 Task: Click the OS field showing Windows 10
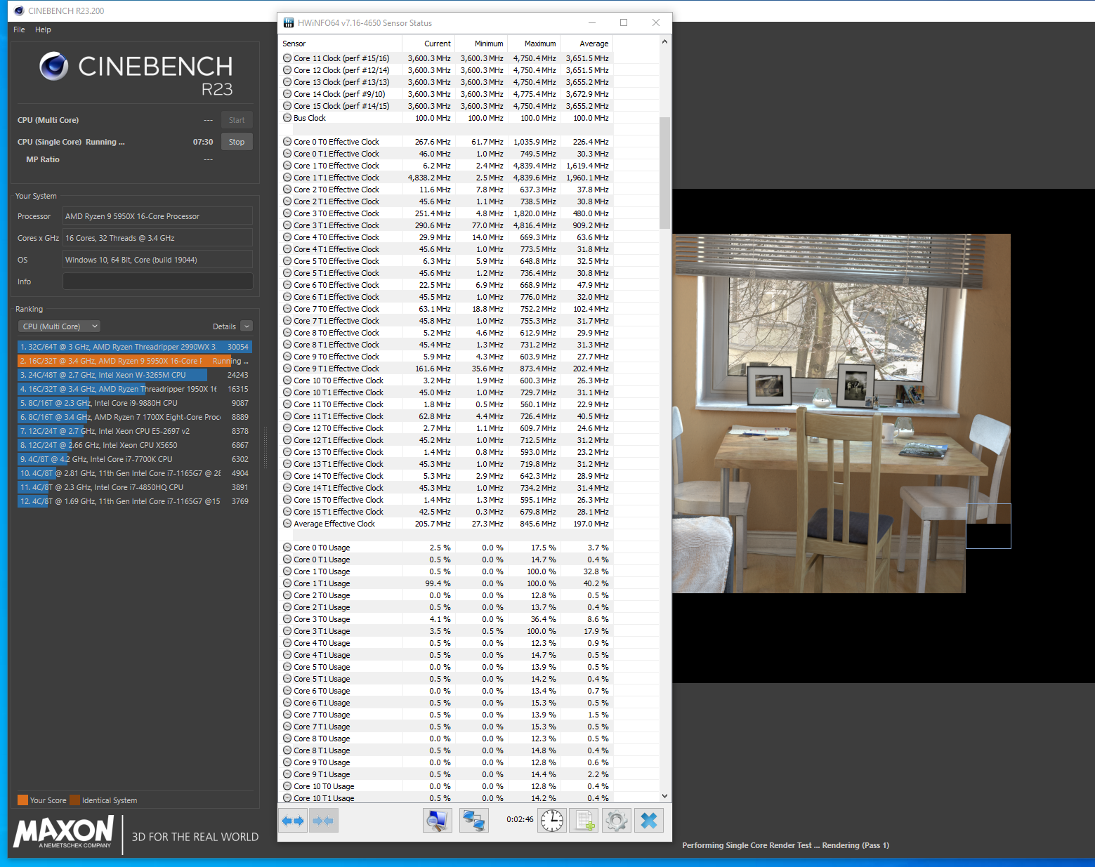pos(158,260)
